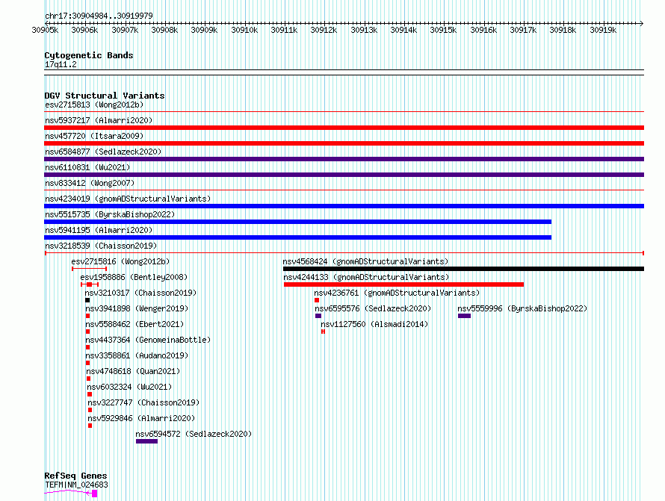Click the nsv4568424 (gnomADStructuralVariants) text label

point(365,261)
